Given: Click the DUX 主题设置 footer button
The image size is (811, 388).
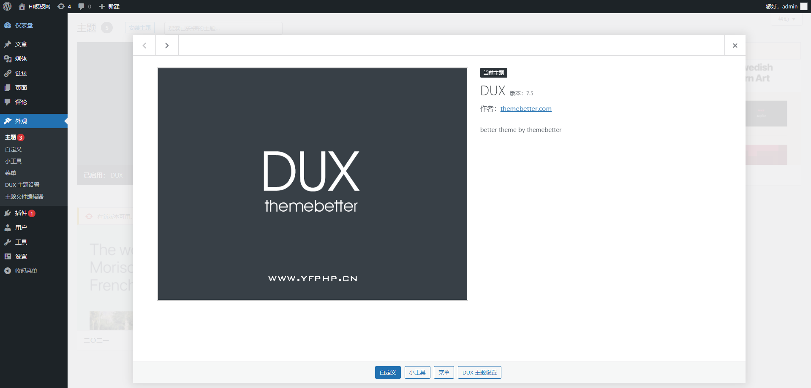Looking at the screenshot, I should point(479,372).
